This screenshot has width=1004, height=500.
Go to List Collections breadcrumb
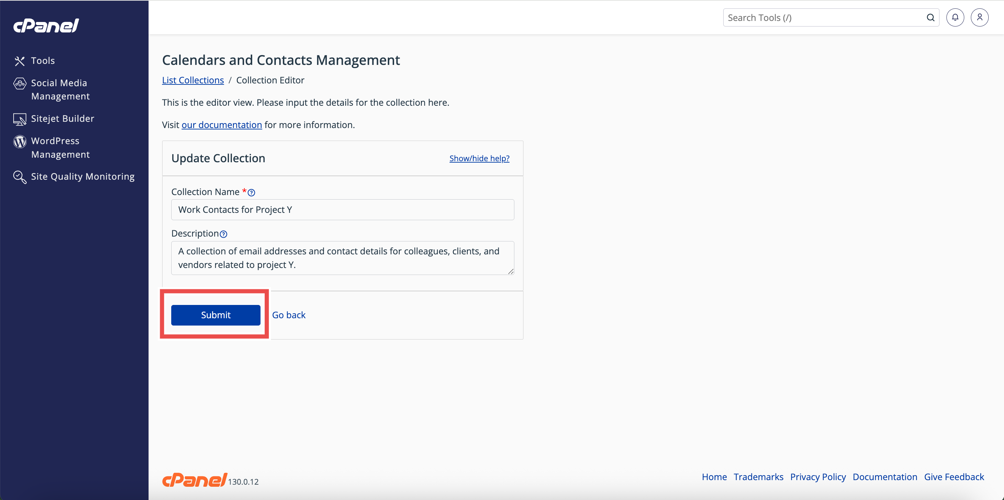193,80
